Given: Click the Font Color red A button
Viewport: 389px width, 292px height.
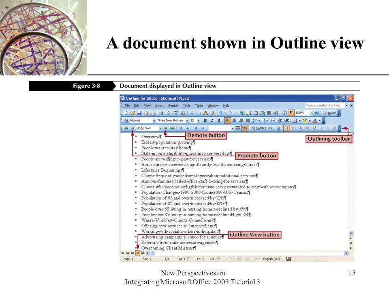Looking at the screenshot, I should pyautogui.click(x=315, y=121).
